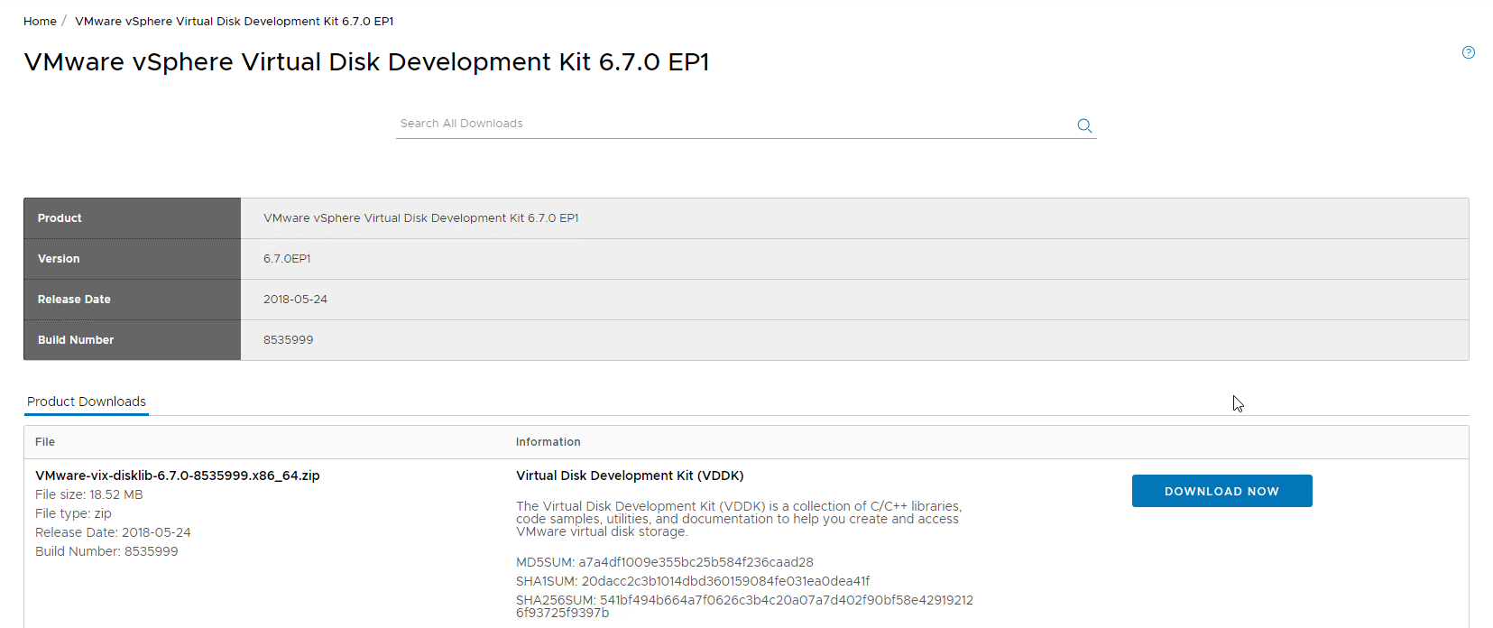The height and width of the screenshot is (628, 1493).
Task: Select version value 6.7.0EP1
Action: point(287,259)
